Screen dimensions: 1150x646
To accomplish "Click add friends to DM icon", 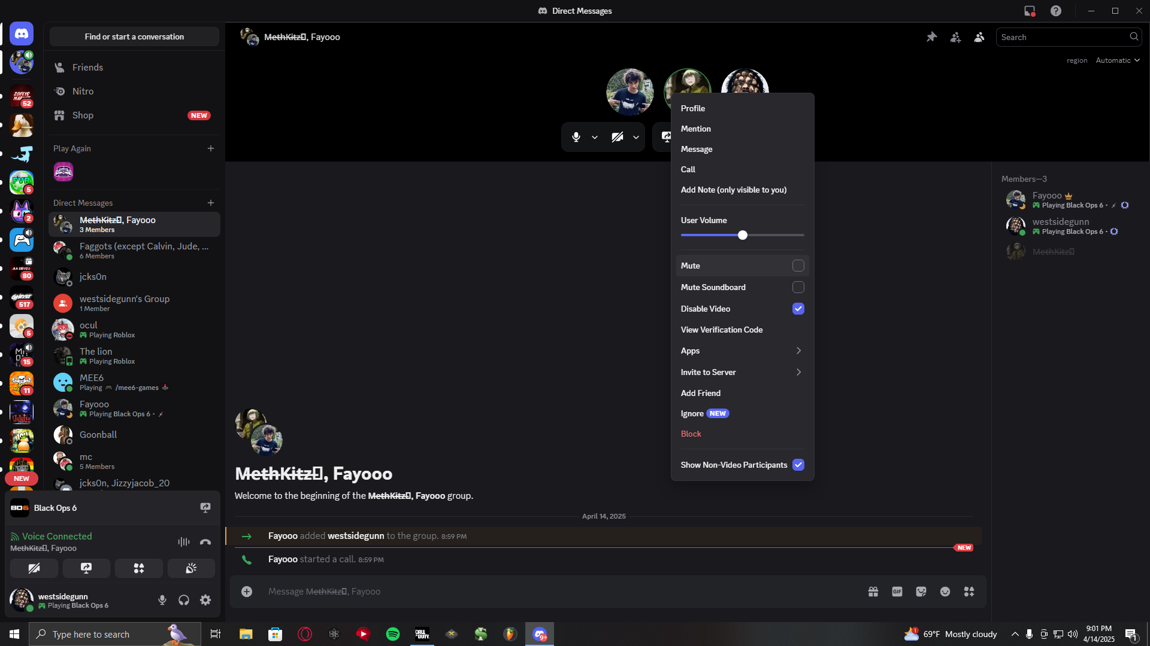I will point(955,37).
